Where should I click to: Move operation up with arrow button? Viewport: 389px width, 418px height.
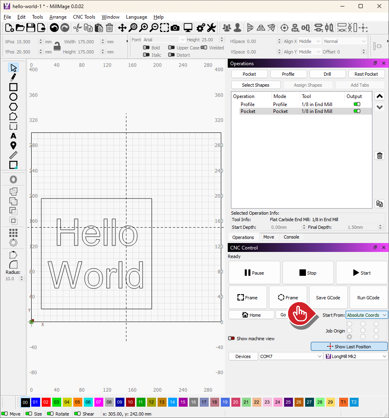(x=380, y=96)
